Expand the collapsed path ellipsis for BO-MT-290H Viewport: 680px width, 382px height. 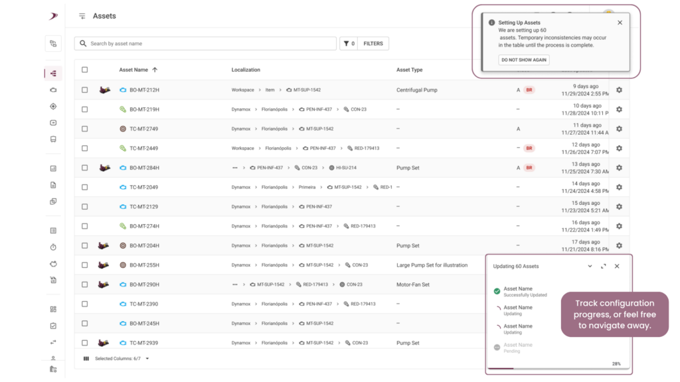click(234, 285)
